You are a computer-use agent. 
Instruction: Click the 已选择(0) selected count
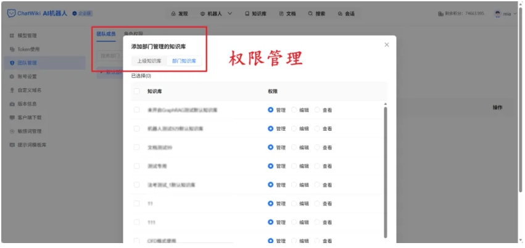(141, 76)
